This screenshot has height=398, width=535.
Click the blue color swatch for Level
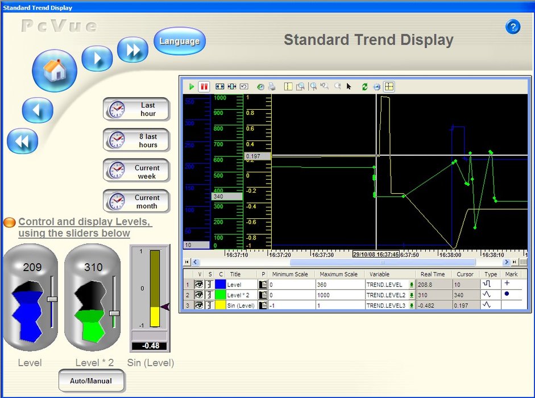point(220,284)
